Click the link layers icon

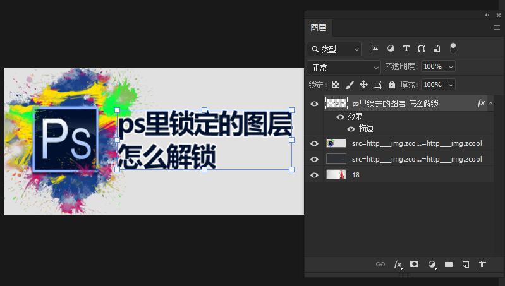(x=380, y=265)
